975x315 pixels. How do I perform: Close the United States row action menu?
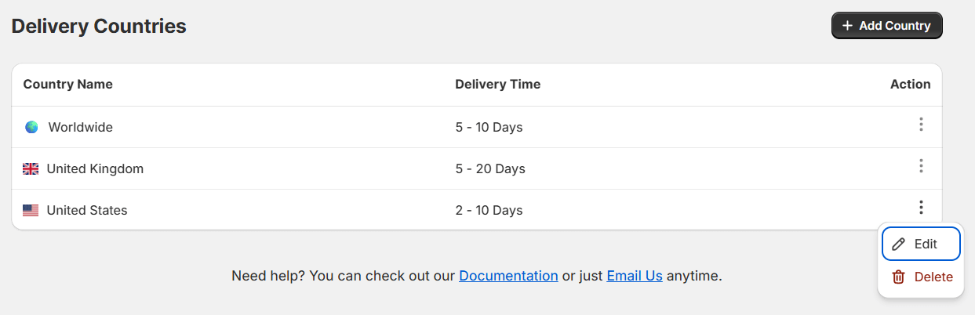[x=921, y=208]
